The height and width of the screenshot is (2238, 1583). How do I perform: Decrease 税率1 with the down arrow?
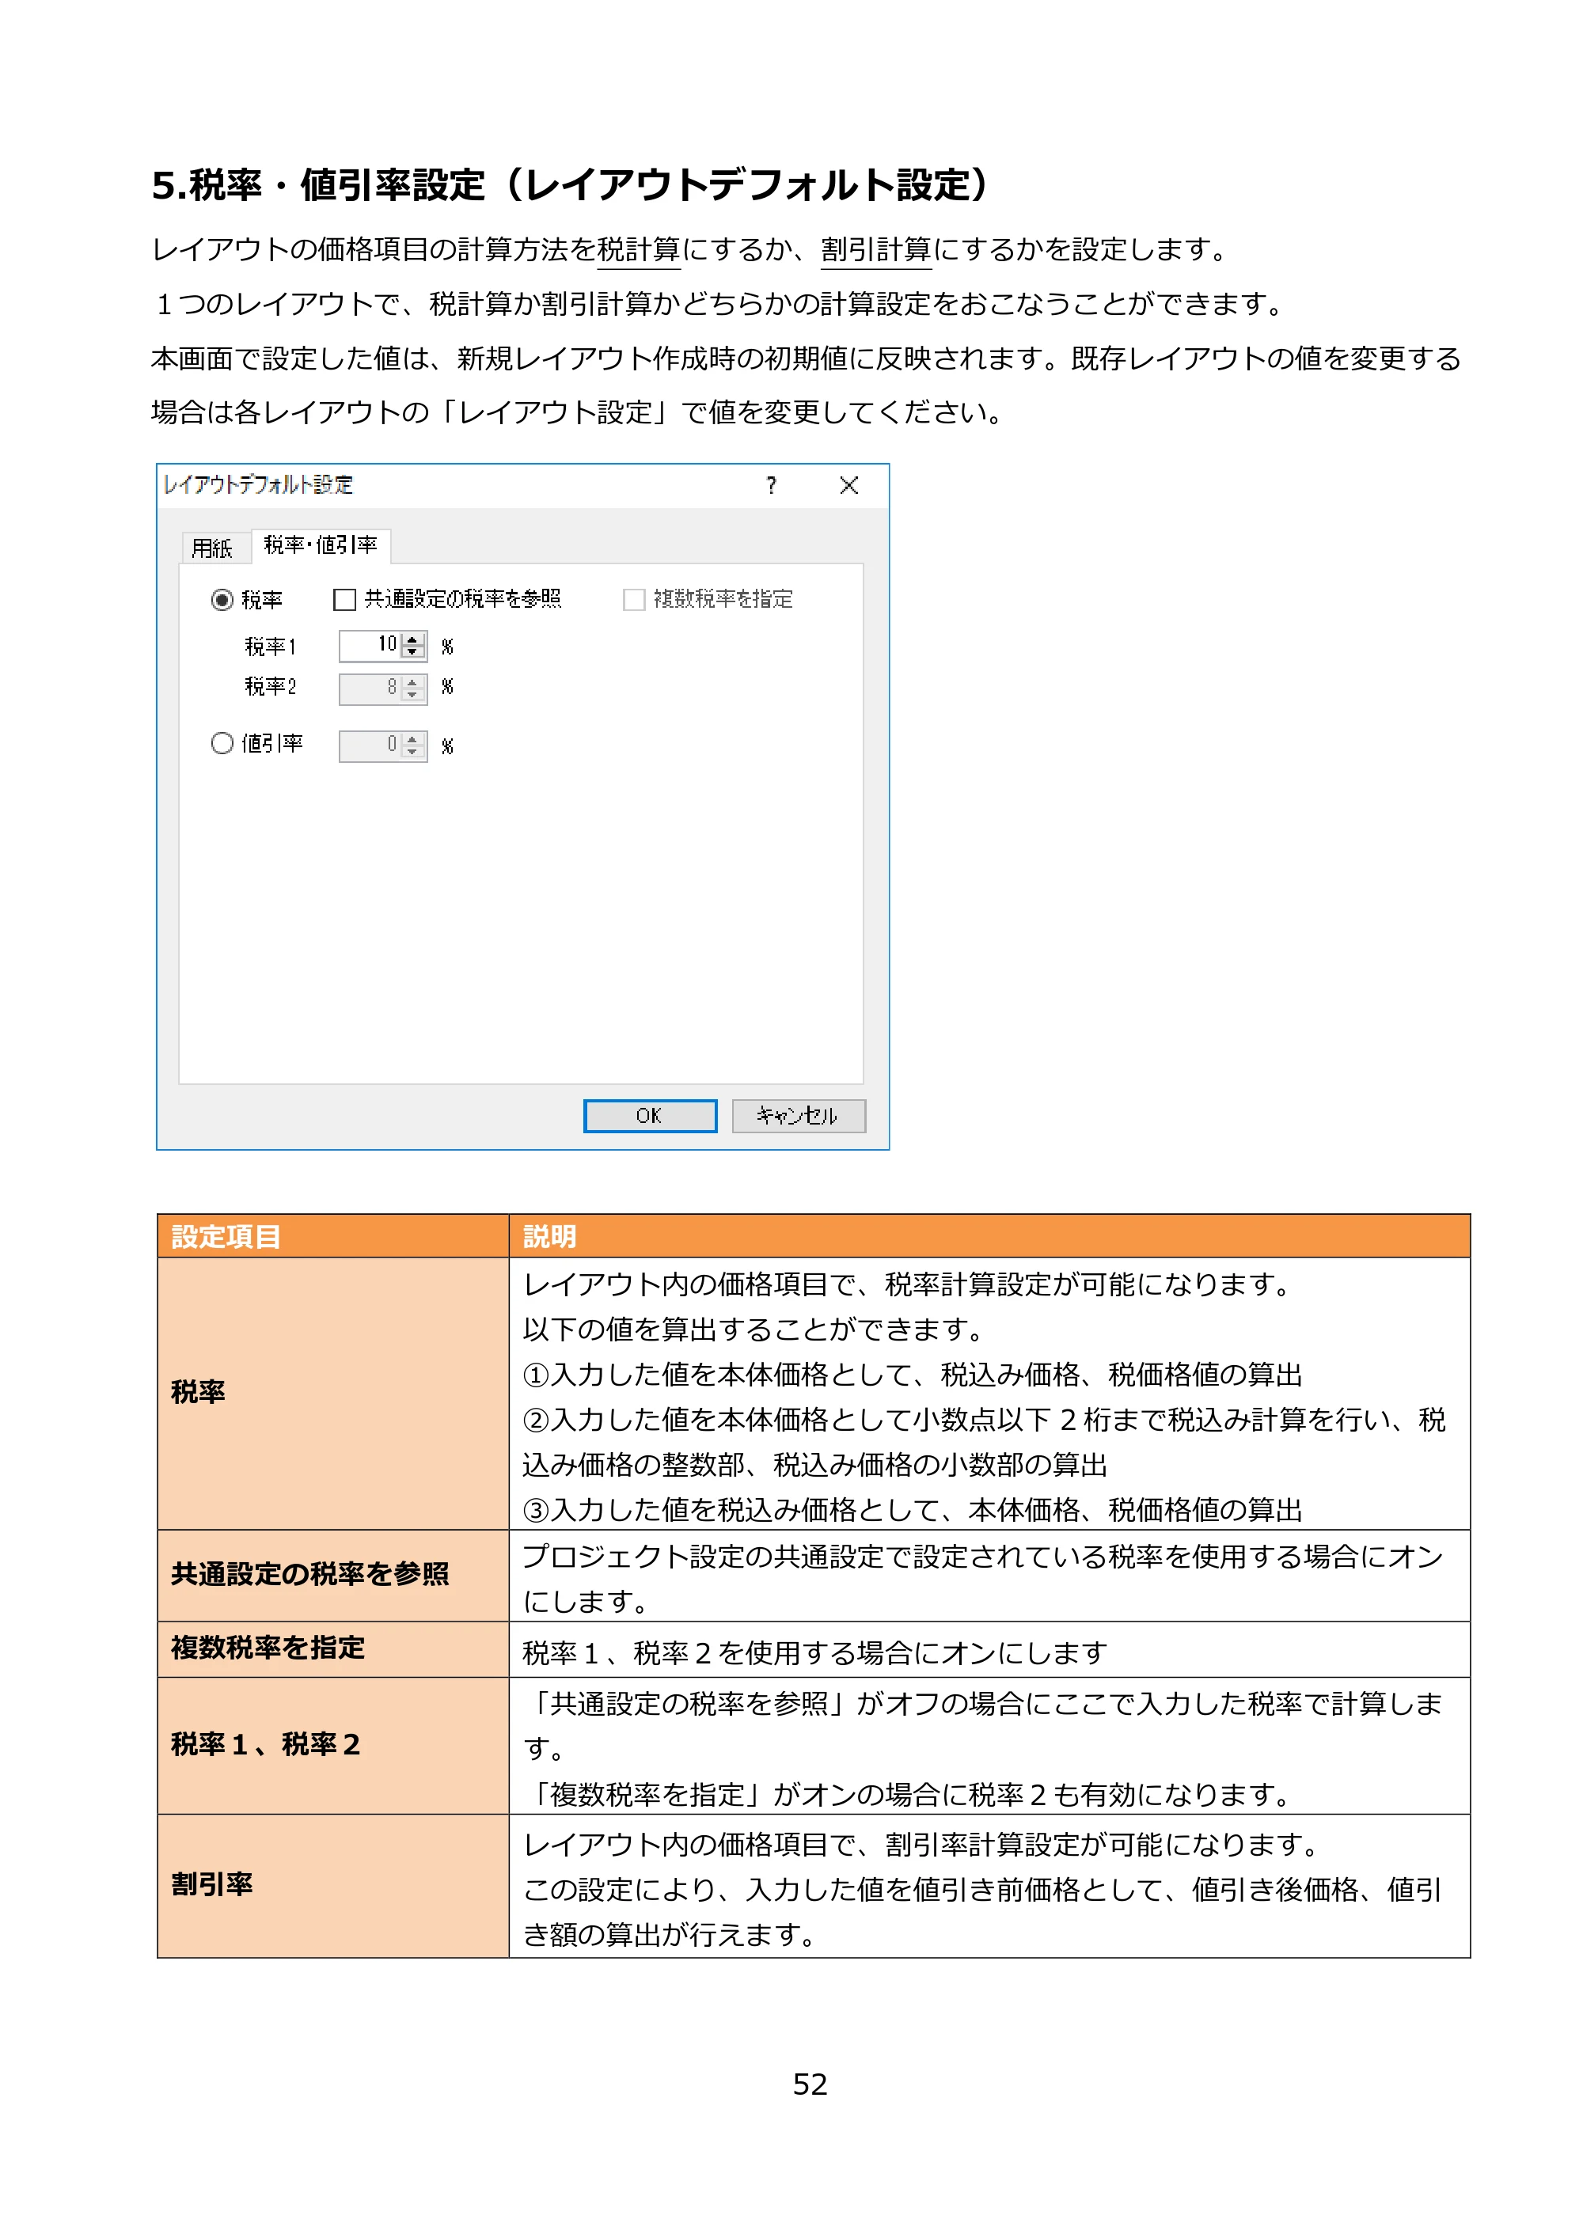click(x=413, y=652)
